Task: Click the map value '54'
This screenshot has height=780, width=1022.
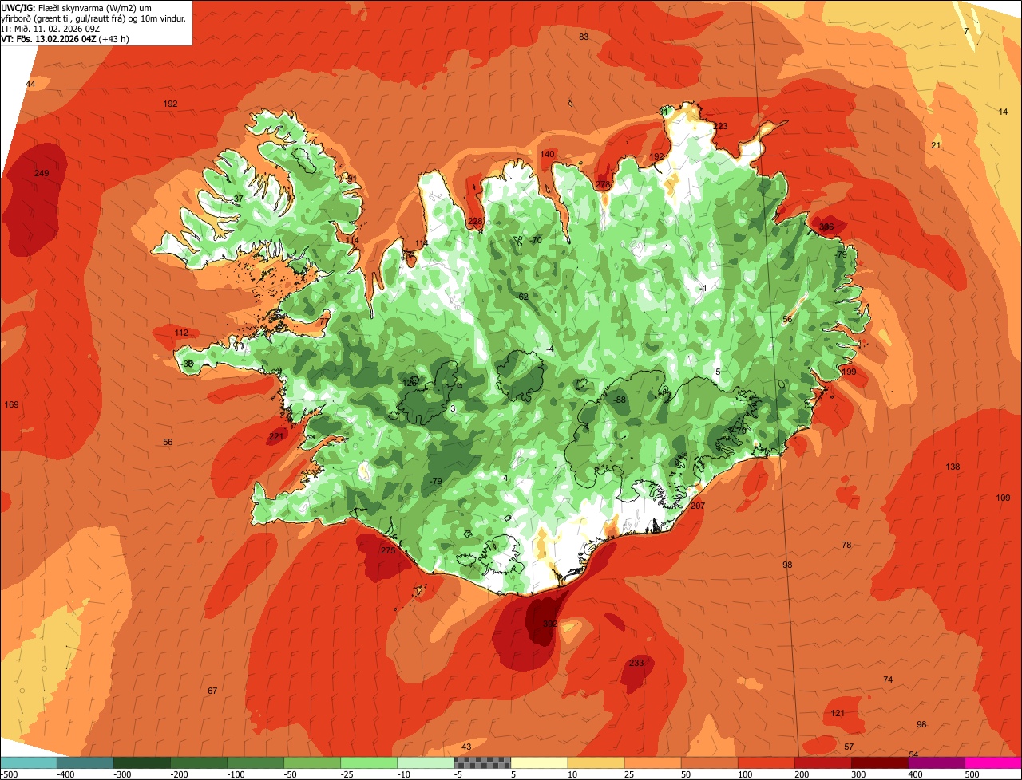Action: tap(913, 754)
